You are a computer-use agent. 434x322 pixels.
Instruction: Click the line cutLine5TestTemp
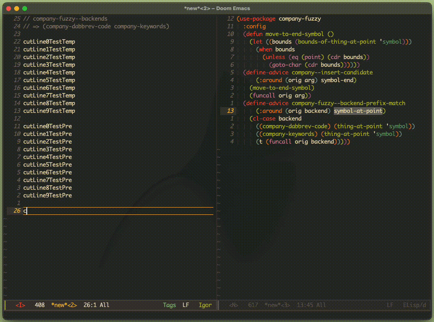tap(49, 80)
